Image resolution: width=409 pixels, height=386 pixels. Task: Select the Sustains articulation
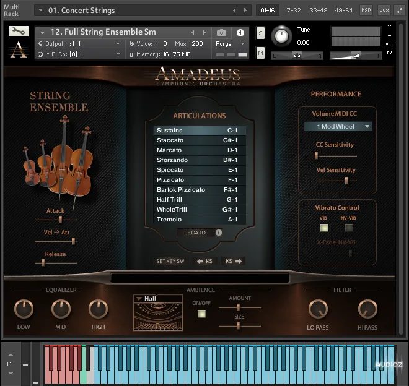[200, 131]
